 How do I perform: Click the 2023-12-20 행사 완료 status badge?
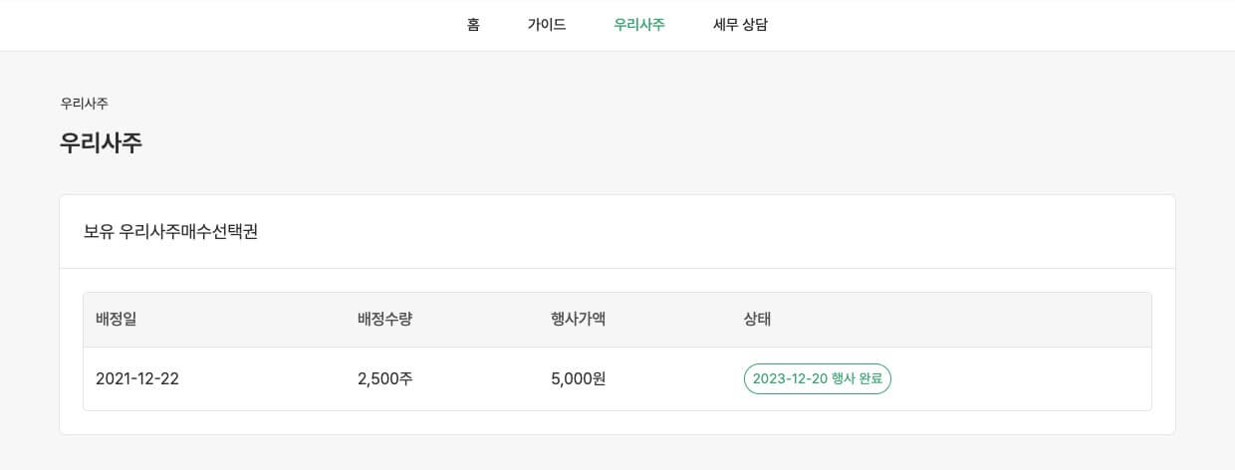(x=818, y=379)
